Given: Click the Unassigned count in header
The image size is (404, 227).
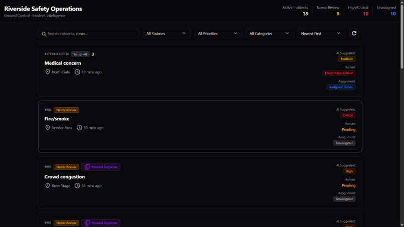Looking at the screenshot, I should tap(393, 14).
